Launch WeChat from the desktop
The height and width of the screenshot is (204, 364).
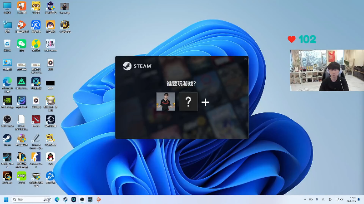(21, 45)
